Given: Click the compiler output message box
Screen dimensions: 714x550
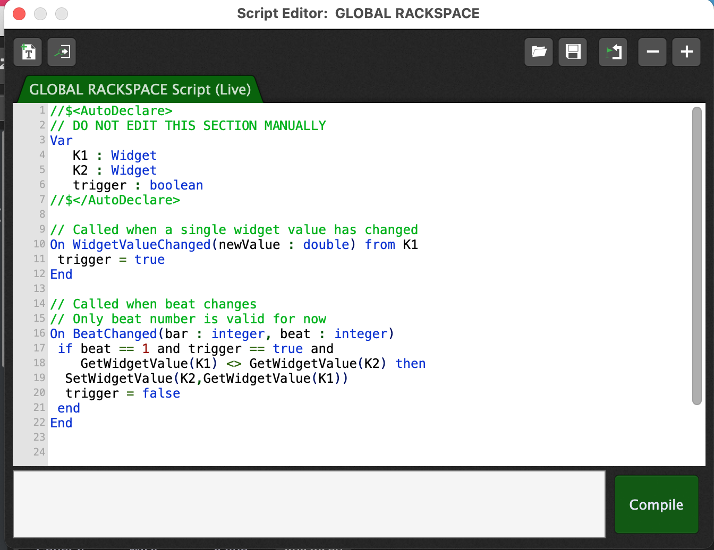Looking at the screenshot, I should coord(309,504).
